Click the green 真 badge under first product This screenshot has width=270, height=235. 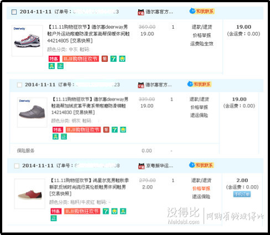tap(51, 66)
